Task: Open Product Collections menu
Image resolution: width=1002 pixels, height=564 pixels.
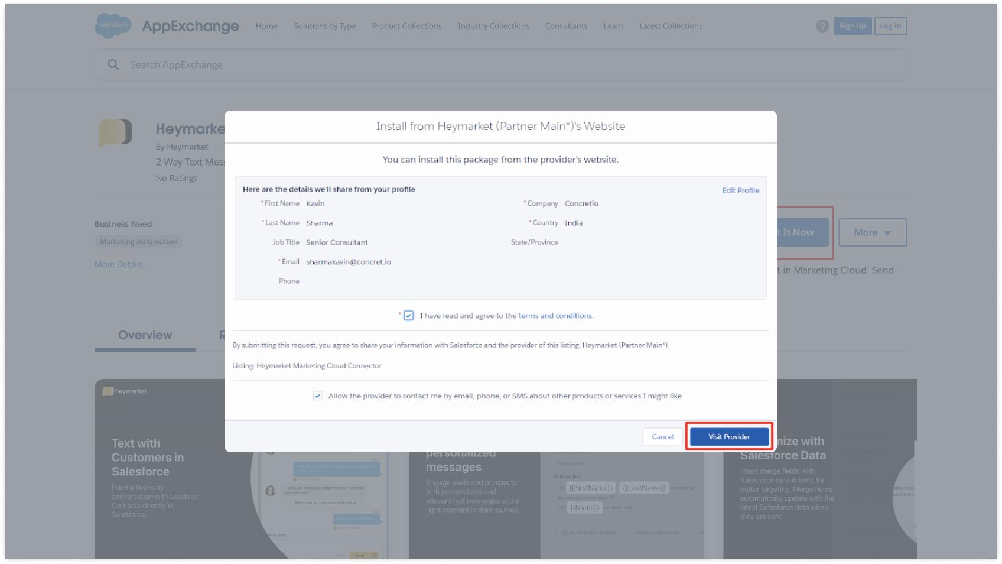Action: (x=407, y=26)
